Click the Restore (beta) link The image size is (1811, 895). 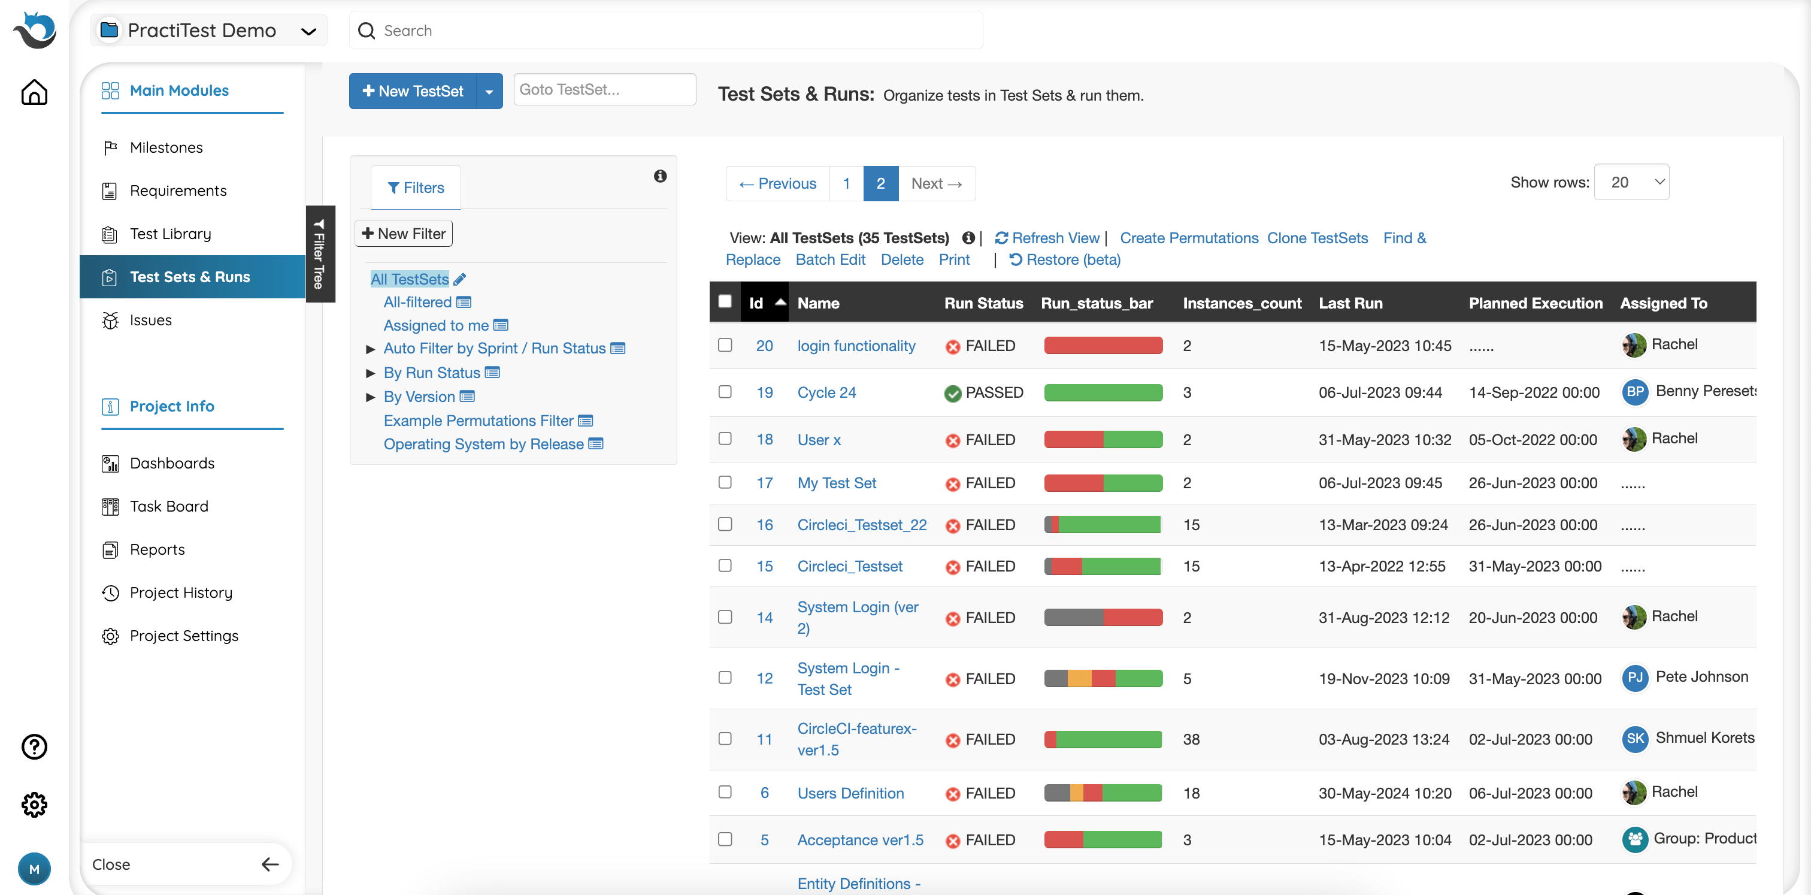(1064, 259)
